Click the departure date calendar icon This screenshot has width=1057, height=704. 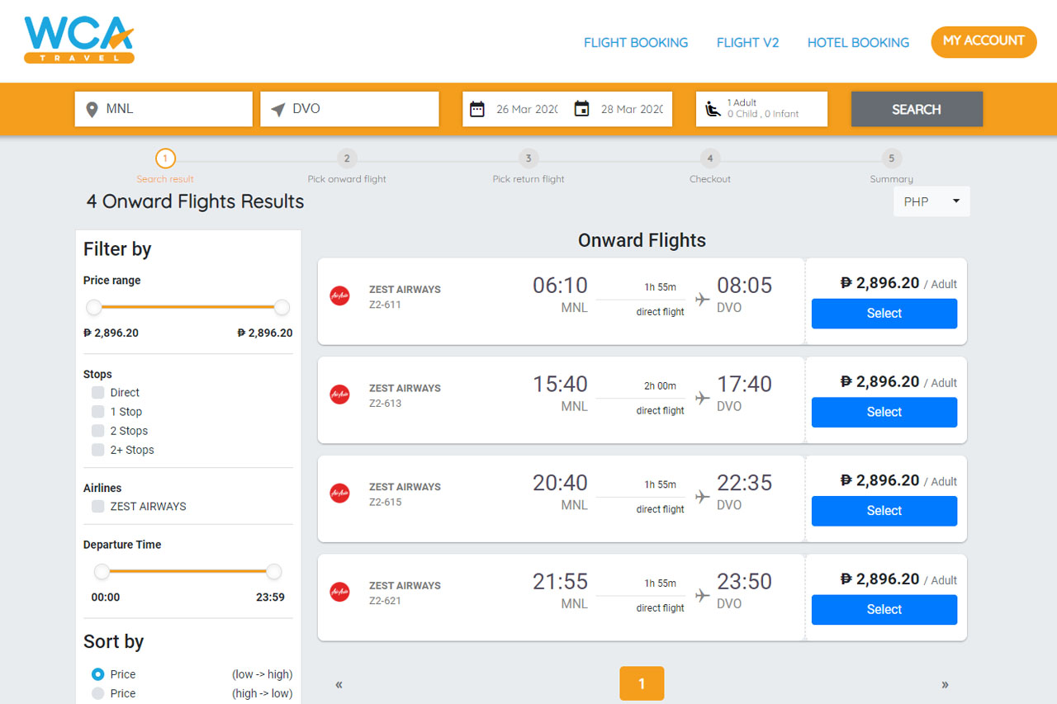coord(477,109)
